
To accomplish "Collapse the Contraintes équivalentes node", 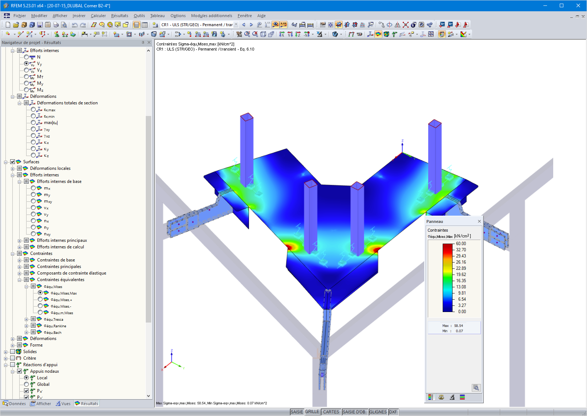I will [20, 280].
